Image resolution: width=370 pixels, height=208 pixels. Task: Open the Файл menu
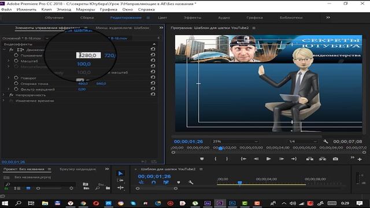coord(6,9)
